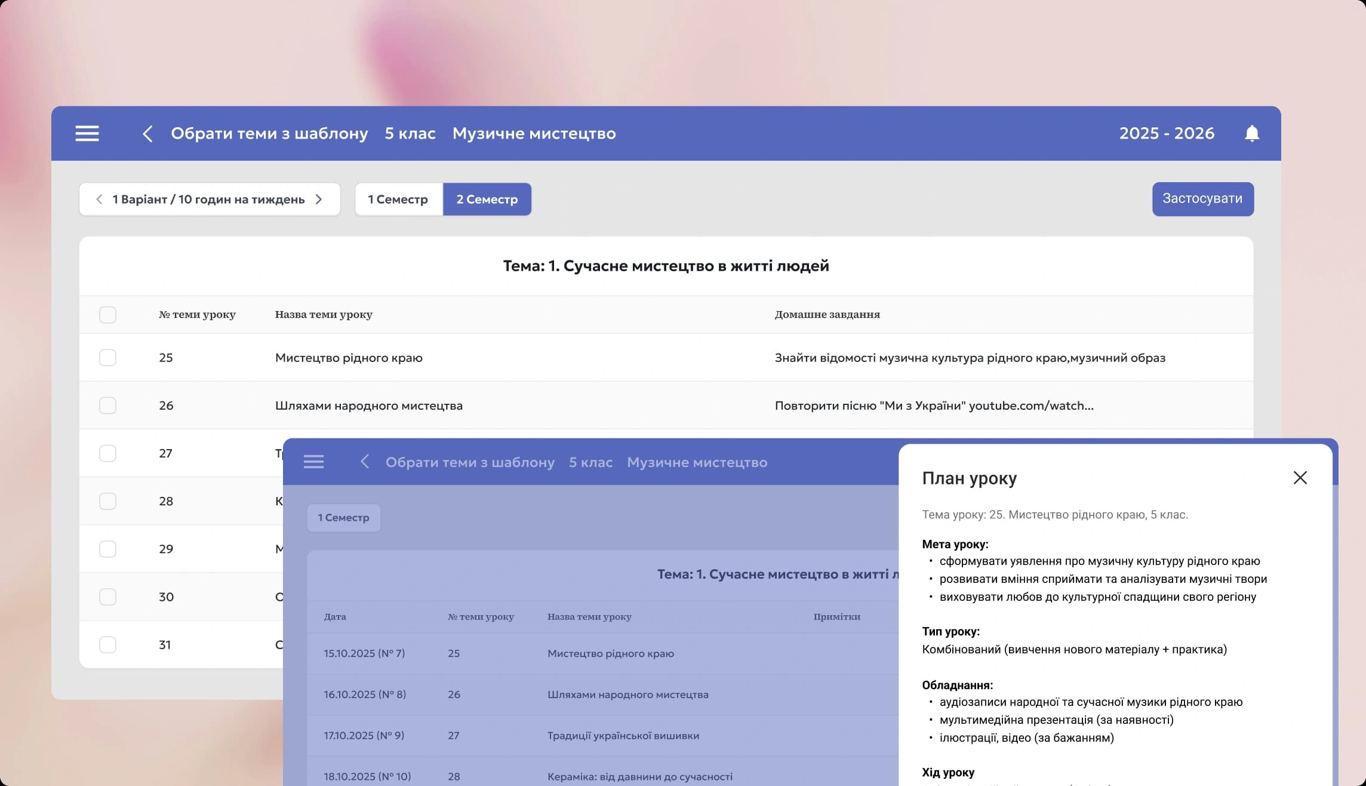The width and height of the screenshot is (1366, 786).
Task: Click the 'Застосувати' button
Action: [1202, 199]
